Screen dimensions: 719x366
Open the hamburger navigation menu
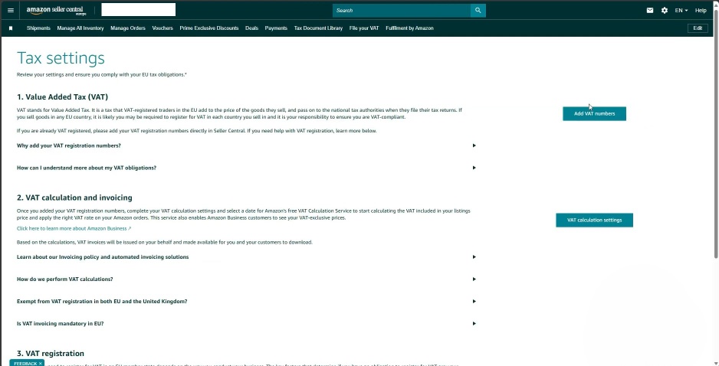point(11,10)
